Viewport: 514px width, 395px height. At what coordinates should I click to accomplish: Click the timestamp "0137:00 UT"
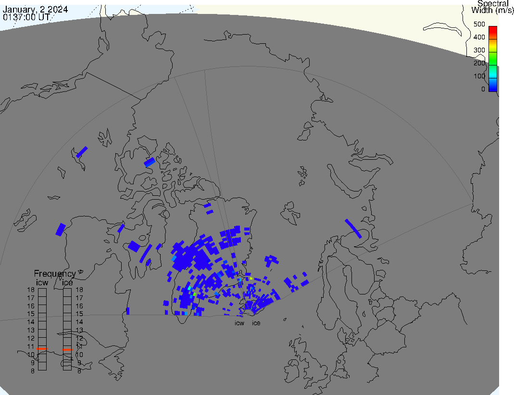click(26, 17)
